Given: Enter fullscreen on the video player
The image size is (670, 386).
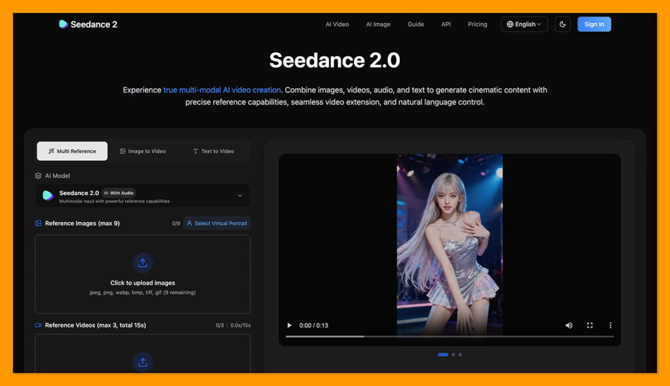Looking at the screenshot, I should (x=590, y=325).
